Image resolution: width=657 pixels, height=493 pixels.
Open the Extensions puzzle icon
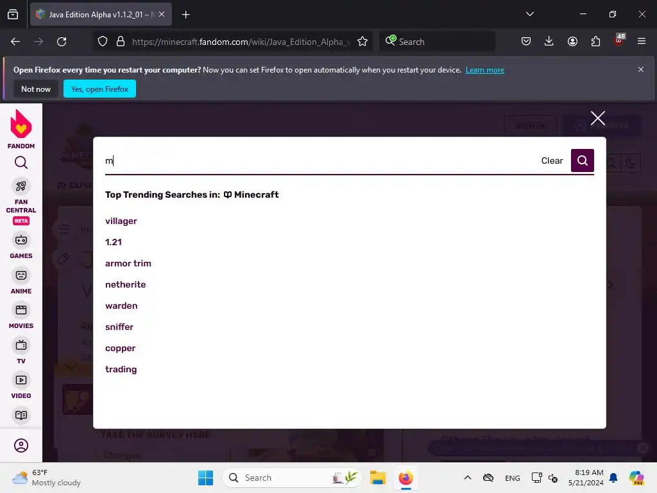(x=595, y=42)
